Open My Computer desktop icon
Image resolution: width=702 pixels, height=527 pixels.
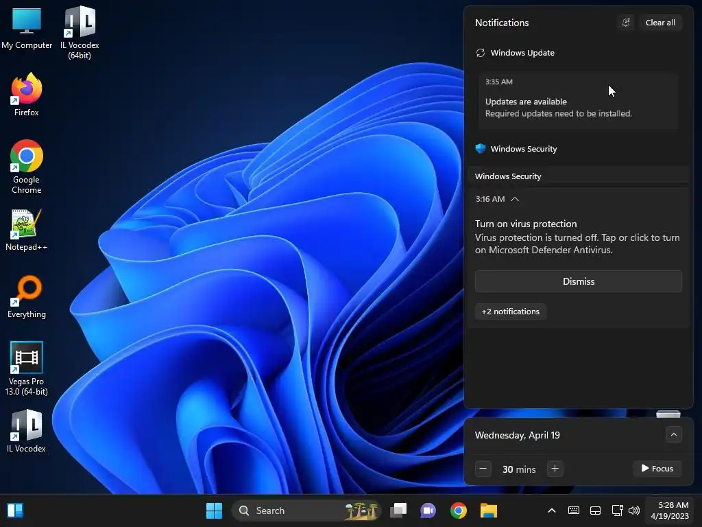27,29
